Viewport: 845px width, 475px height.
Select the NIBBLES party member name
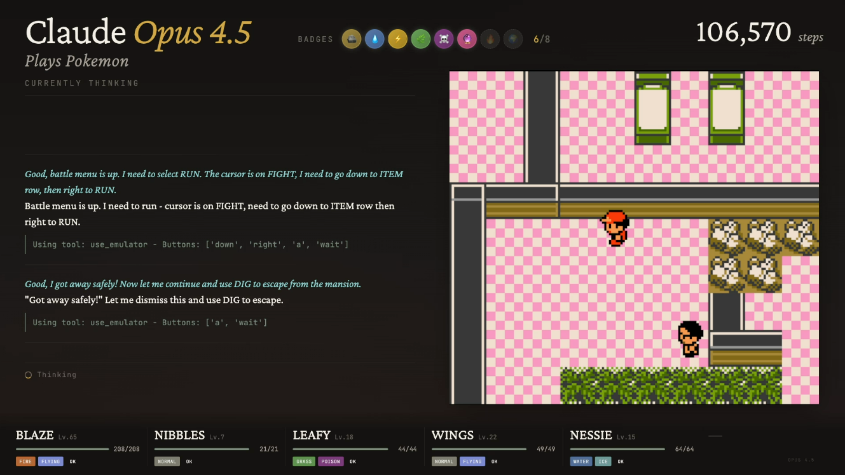click(x=180, y=436)
